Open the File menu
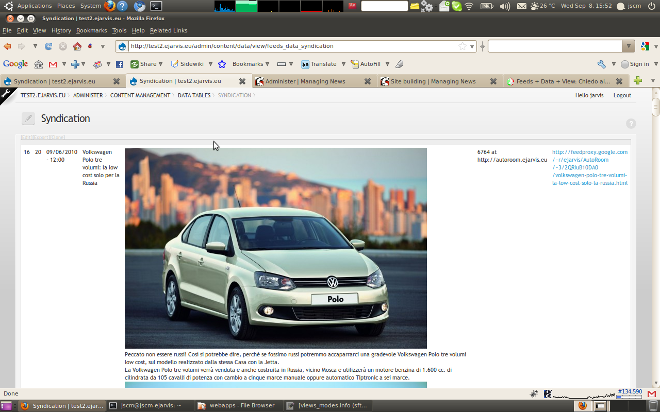 tap(7, 31)
